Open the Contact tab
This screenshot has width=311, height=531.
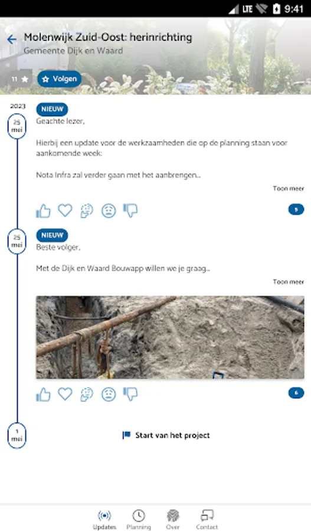click(207, 519)
